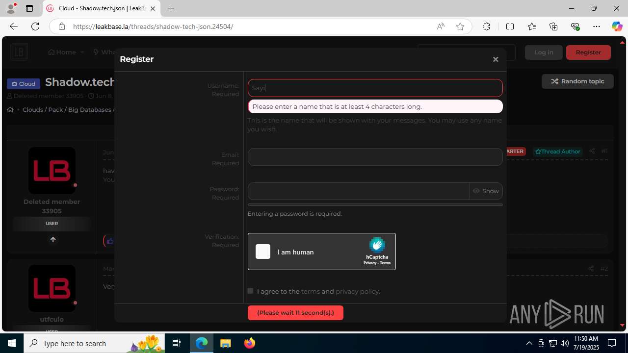Click utfcuio user avatar
The image size is (628, 353).
[x=52, y=288]
